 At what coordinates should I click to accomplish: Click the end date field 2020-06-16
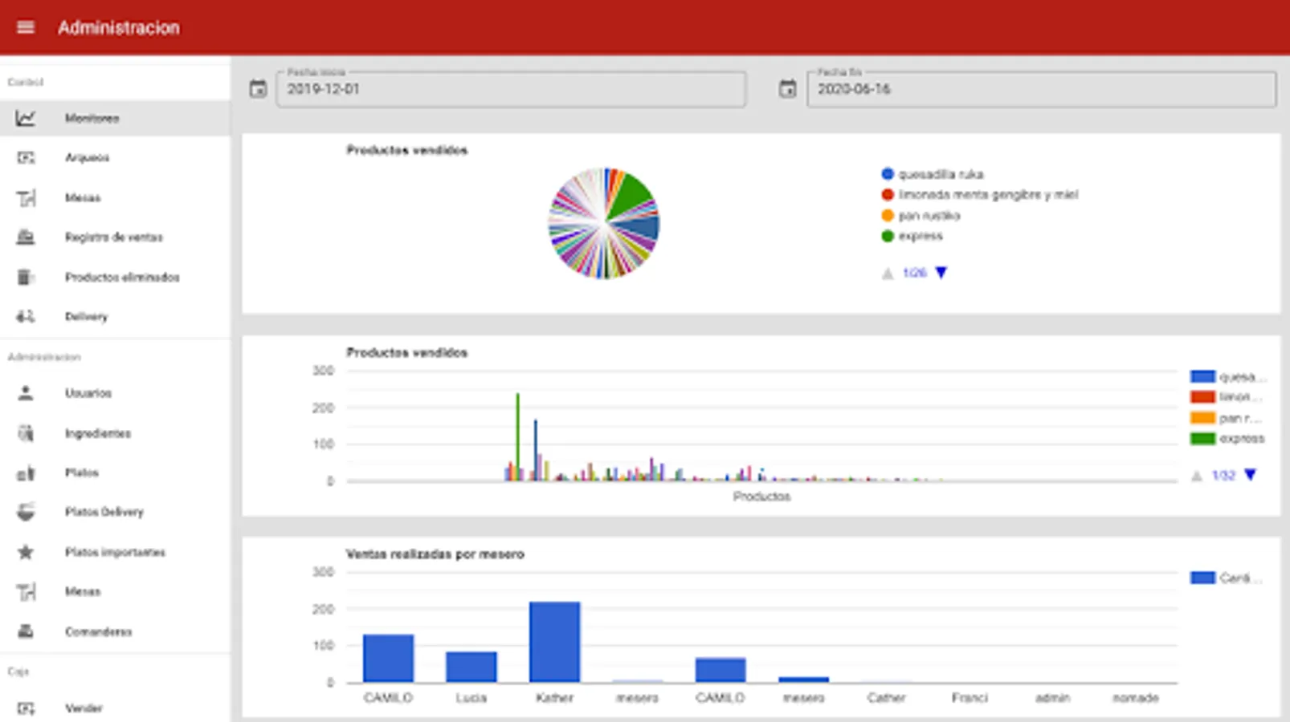(x=1041, y=89)
